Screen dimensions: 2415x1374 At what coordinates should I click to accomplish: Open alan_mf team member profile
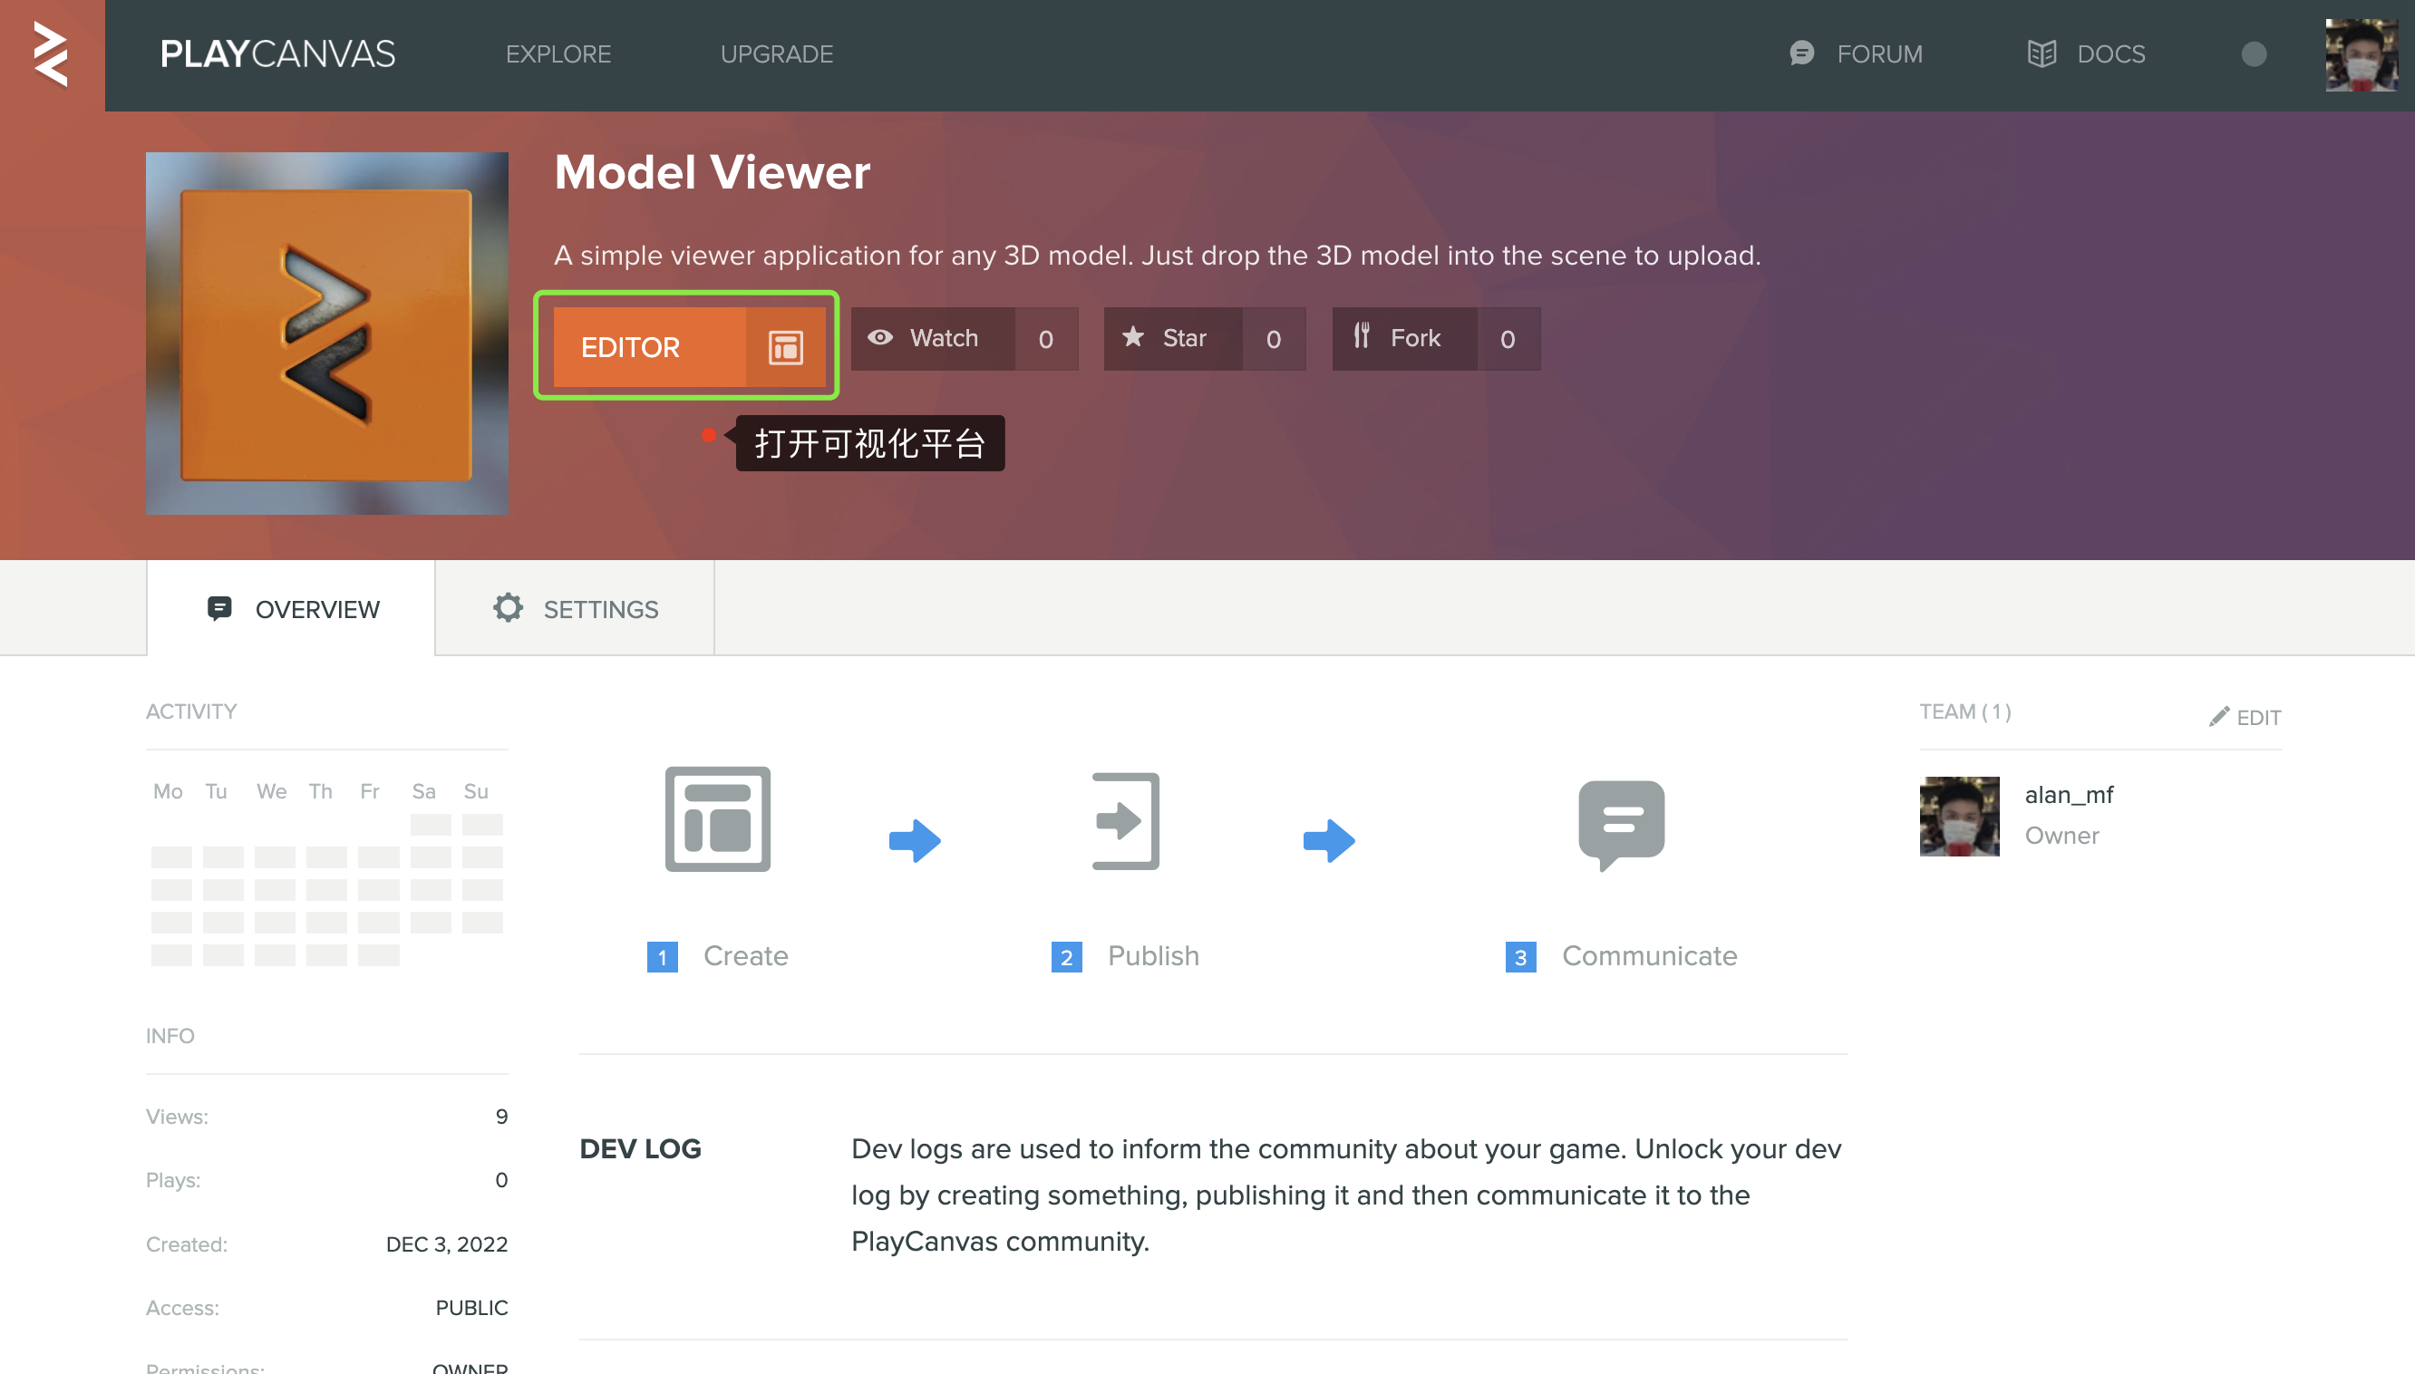click(2068, 795)
